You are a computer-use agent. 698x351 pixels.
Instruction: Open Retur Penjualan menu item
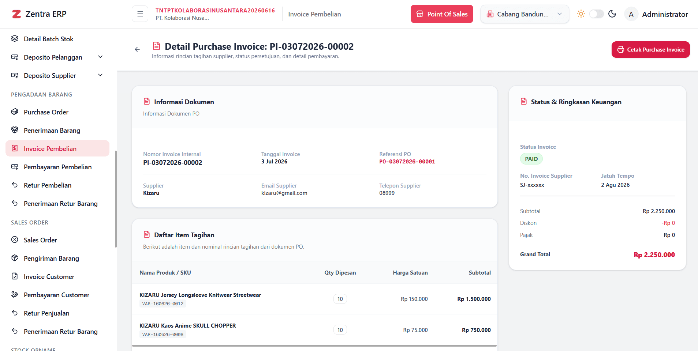[57, 313]
